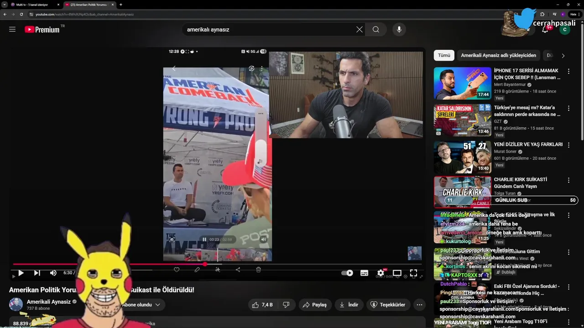The image size is (584, 328).
Task: Open the Murat Soner video thumbnail
Action: click(x=462, y=157)
